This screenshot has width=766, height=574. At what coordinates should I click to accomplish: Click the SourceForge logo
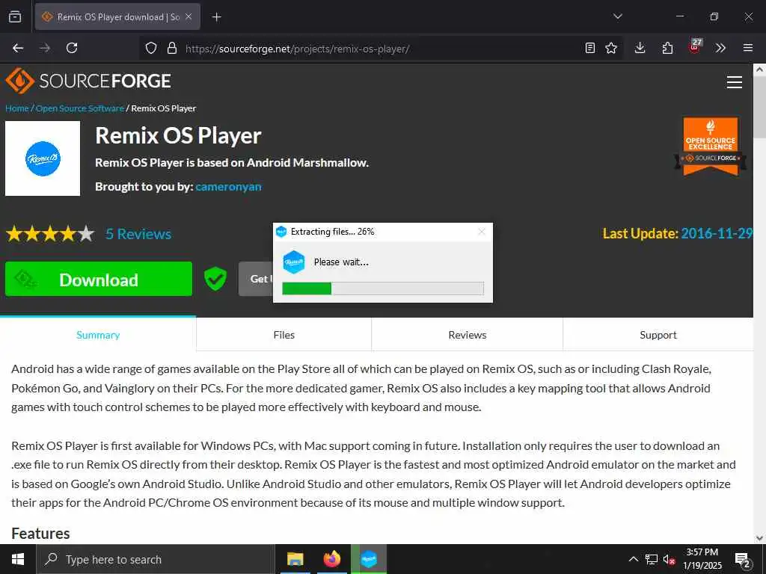[x=88, y=81]
